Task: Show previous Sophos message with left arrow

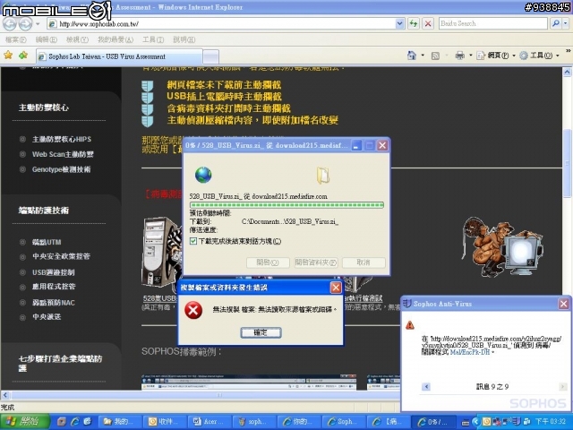Action: point(426,386)
